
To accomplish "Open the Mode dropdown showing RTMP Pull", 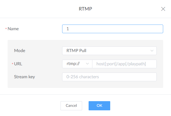I will pos(109,50).
